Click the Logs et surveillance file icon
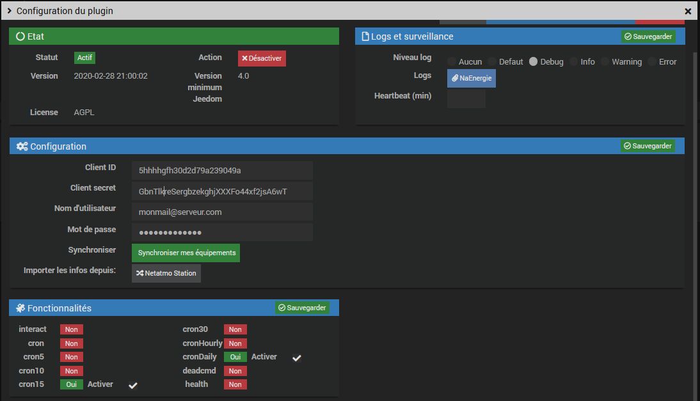700x401 pixels. (365, 36)
